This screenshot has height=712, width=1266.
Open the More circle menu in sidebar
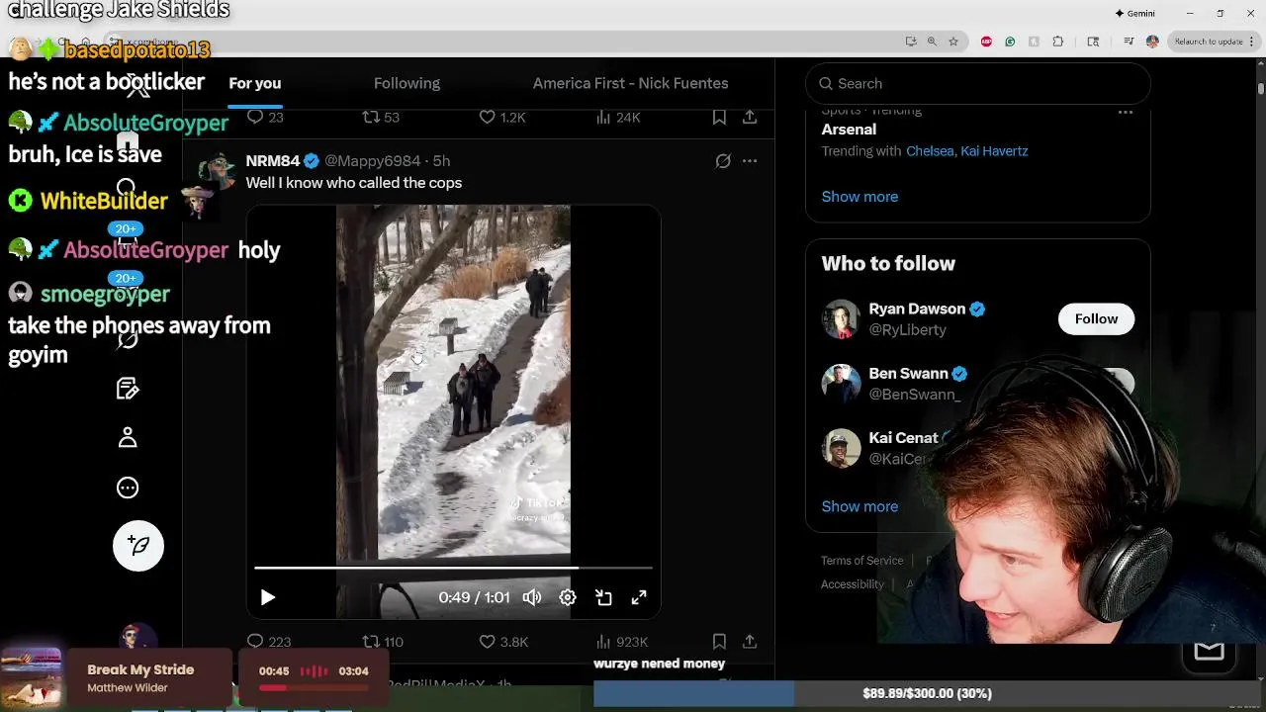pos(128,488)
